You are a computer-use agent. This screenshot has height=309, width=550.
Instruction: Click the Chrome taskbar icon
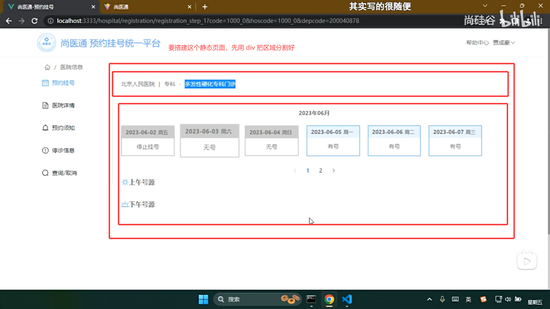point(329,299)
